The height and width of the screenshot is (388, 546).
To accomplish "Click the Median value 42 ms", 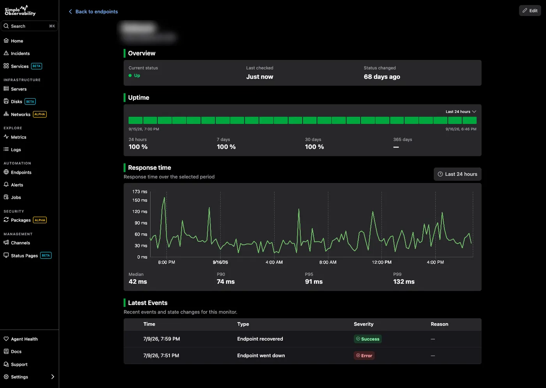I will [x=138, y=282].
